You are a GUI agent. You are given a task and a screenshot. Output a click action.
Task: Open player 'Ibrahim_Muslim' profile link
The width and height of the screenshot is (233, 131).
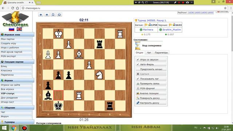[x=171, y=30]
